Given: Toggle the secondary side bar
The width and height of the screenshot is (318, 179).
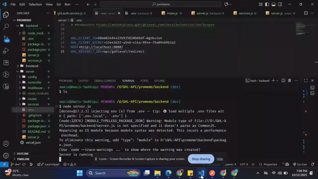Looking at the screenshot, I should click(x=280, y=4).
